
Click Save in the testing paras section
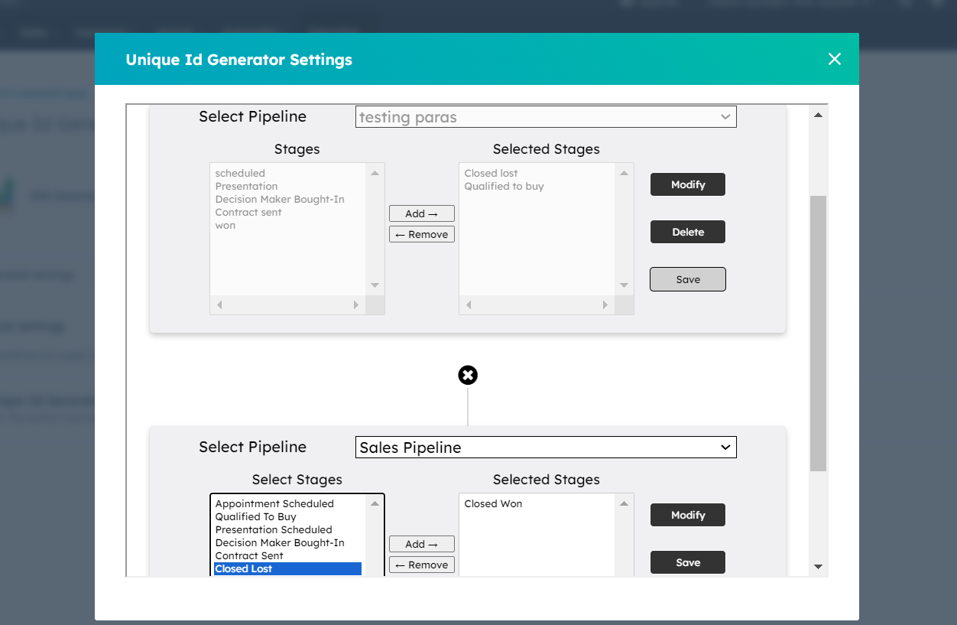[687, 279]
